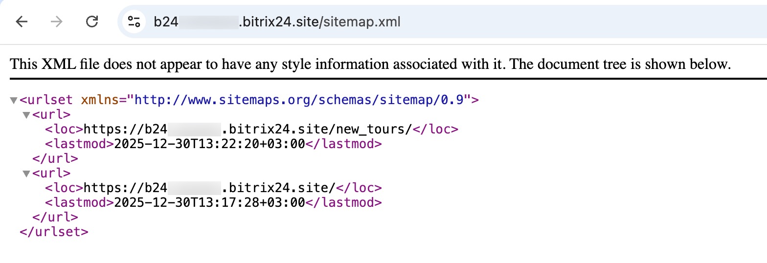Reload the sitemap.xml page
Image resolution: width=767 pixels, height=263 pixels.
[x=92, y=22]
